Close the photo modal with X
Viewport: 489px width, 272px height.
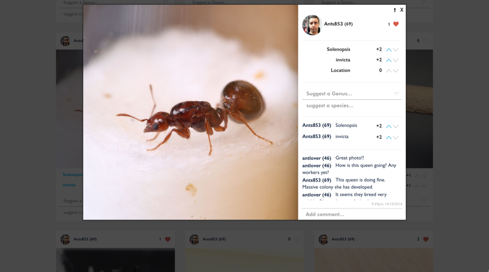pos(401,10)
